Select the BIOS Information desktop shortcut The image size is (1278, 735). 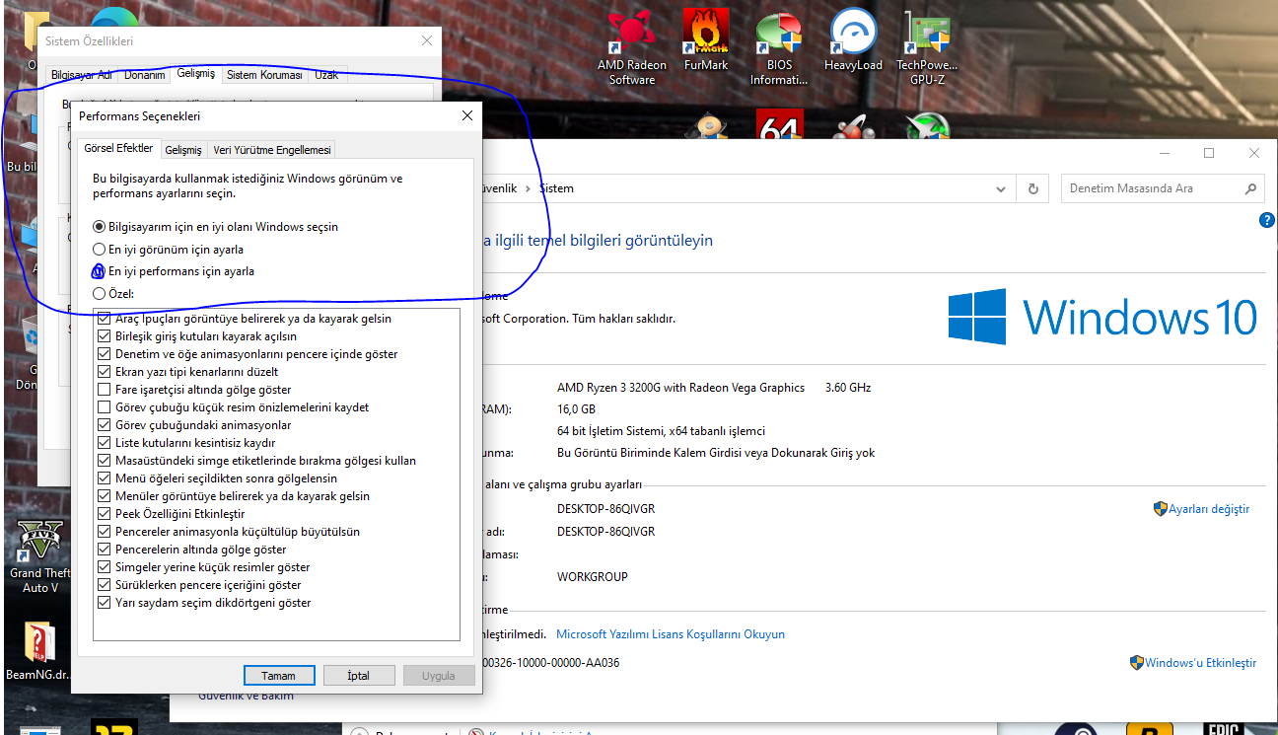click(779, 46)
